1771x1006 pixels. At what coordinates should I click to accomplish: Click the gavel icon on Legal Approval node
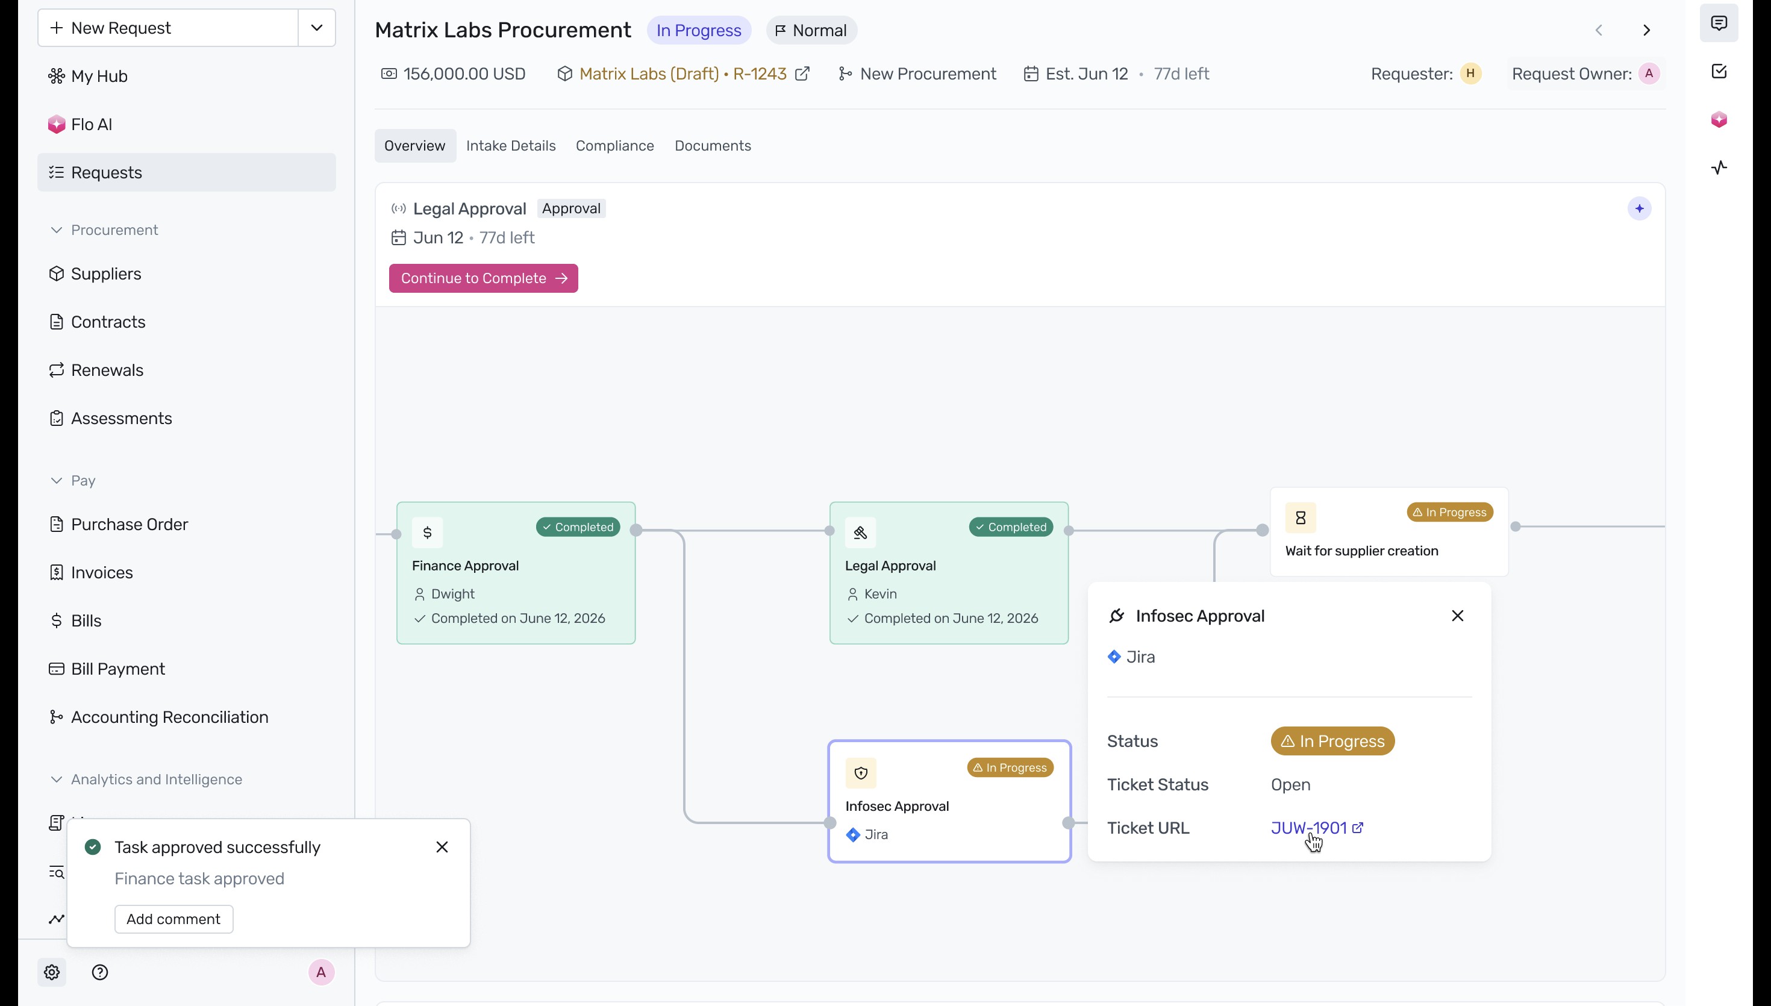(x=861, y=533)
